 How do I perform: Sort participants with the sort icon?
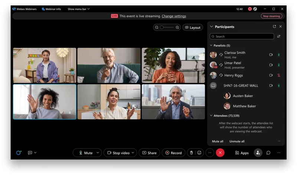pos(279,36)
